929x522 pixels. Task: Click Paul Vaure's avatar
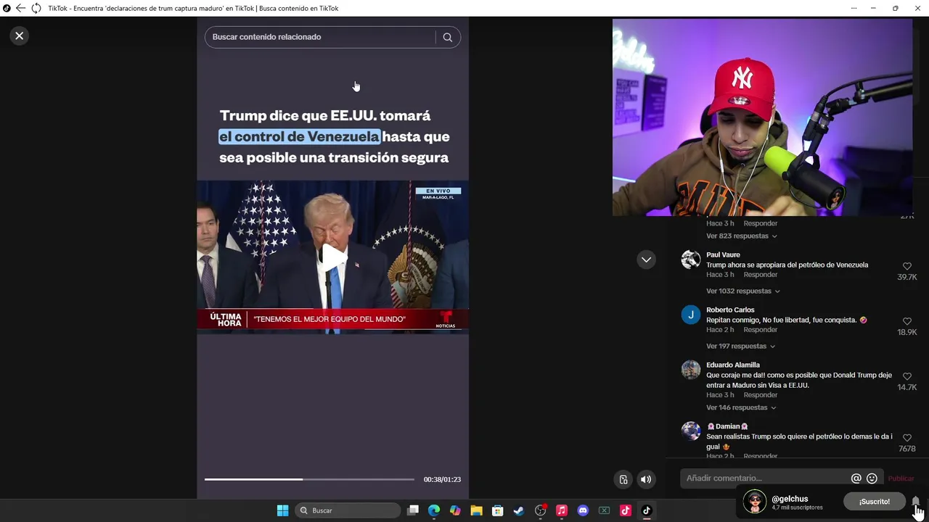(691, 260)
